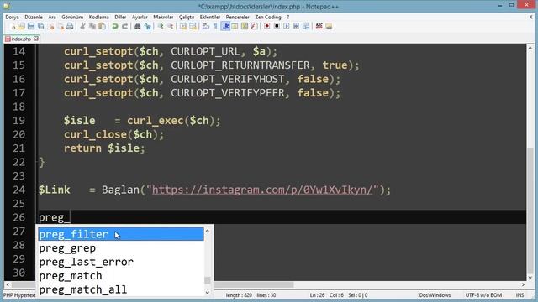Viewport: 538px width, 302px height.
Task: Click the Cut scissors icon
Action: (x=82, y=26)
